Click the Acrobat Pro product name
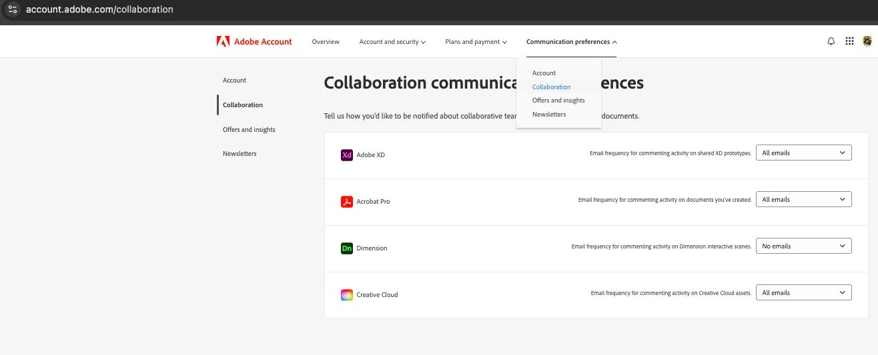This screenshot has width=878, height=355. [x=373, y=202]
